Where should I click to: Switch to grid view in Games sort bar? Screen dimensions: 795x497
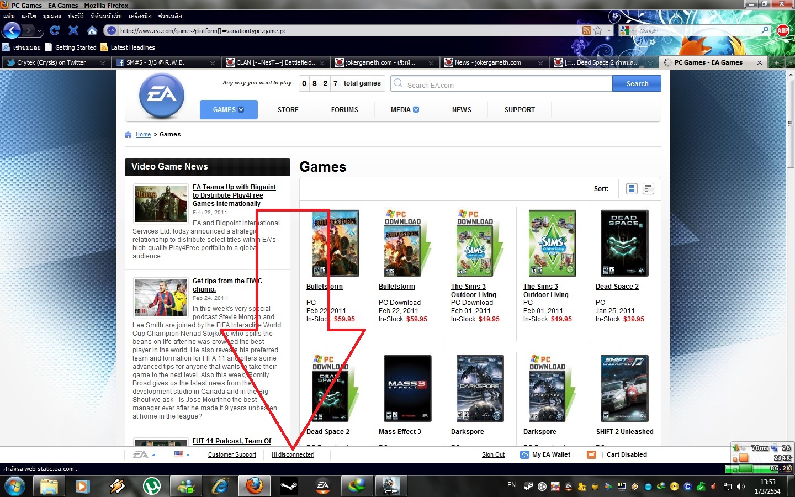click(x=632, y=189)
